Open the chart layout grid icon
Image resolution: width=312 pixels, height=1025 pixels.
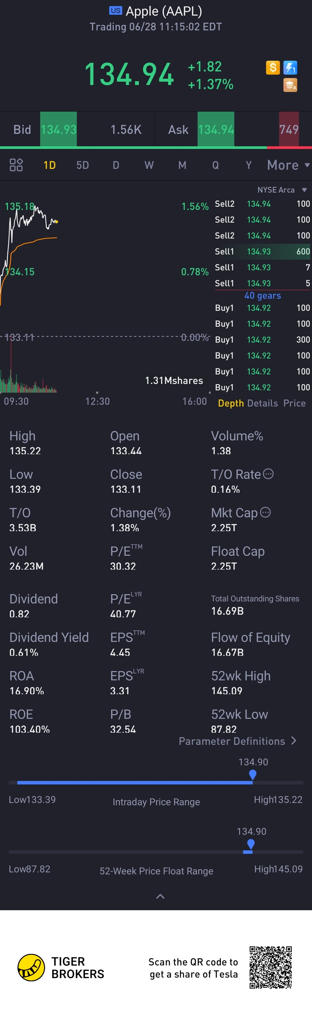[x=16, y=165]
